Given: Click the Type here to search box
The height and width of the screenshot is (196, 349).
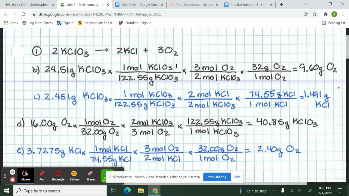Looking at the screenshot, I should pyautogui.click(x=60, y=191).
